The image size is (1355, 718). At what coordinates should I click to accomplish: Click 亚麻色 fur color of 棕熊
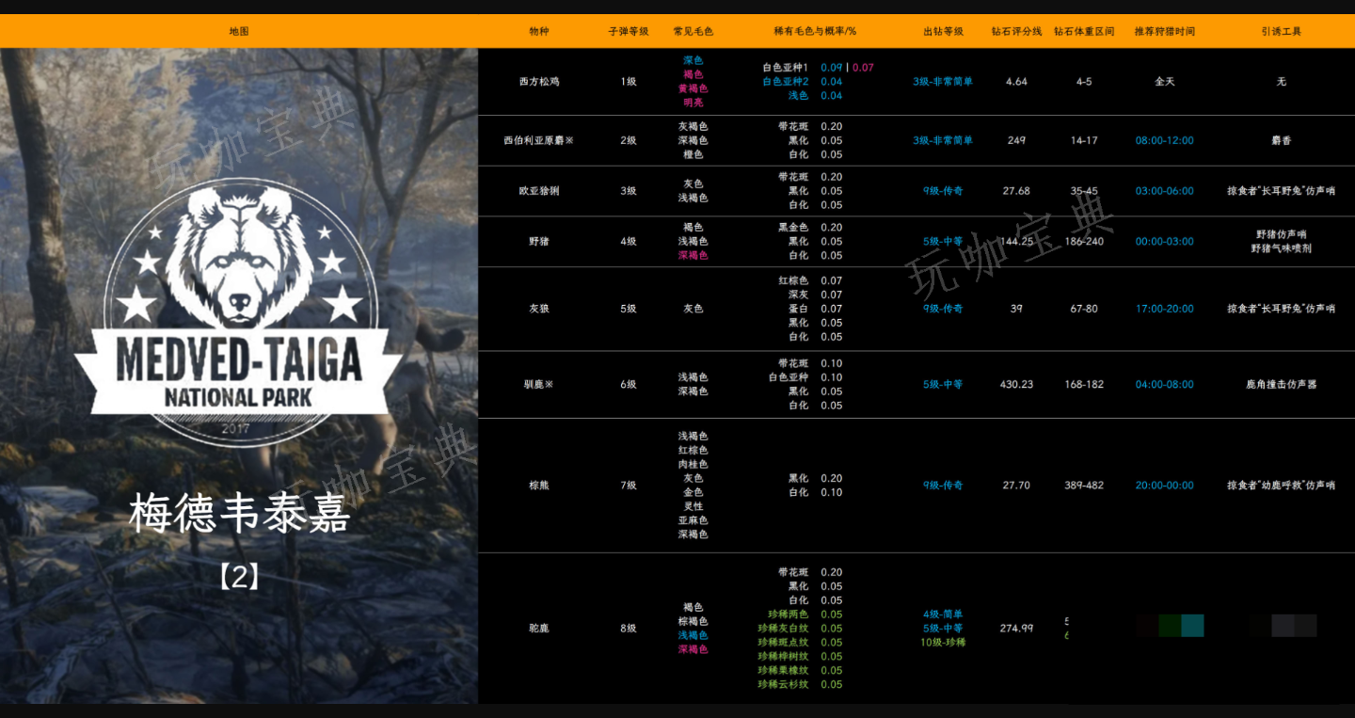[693, 520]
